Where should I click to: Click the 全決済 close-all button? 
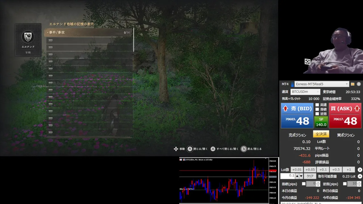click(x=321, y=134)
